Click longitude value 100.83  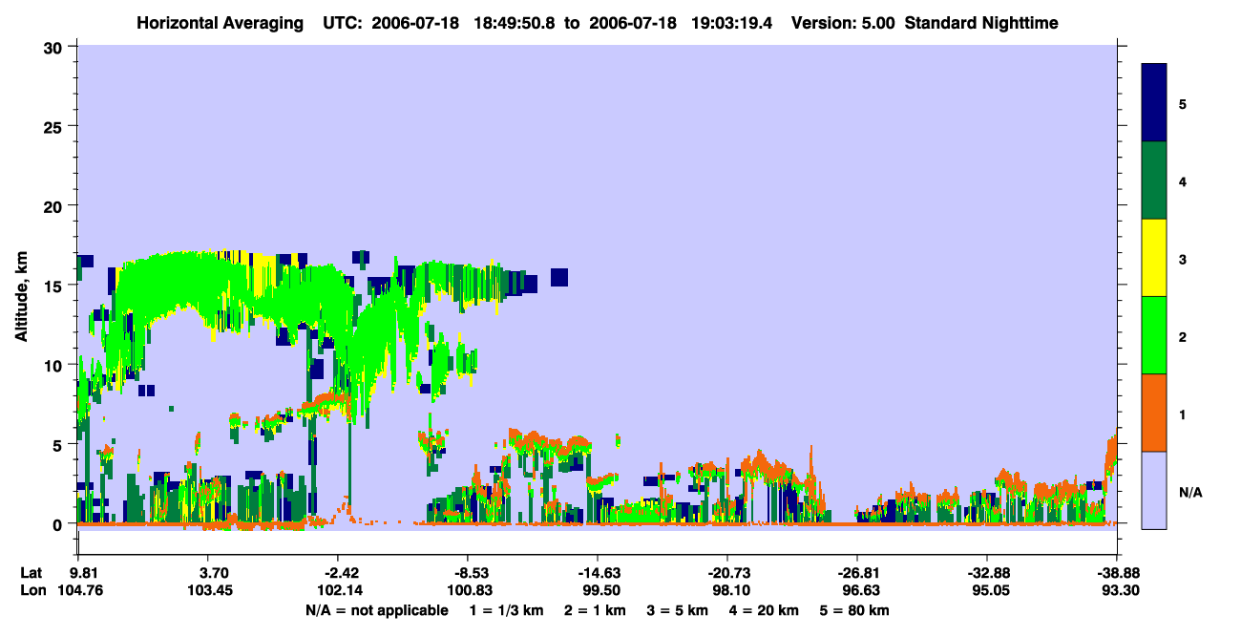[469, 590]
